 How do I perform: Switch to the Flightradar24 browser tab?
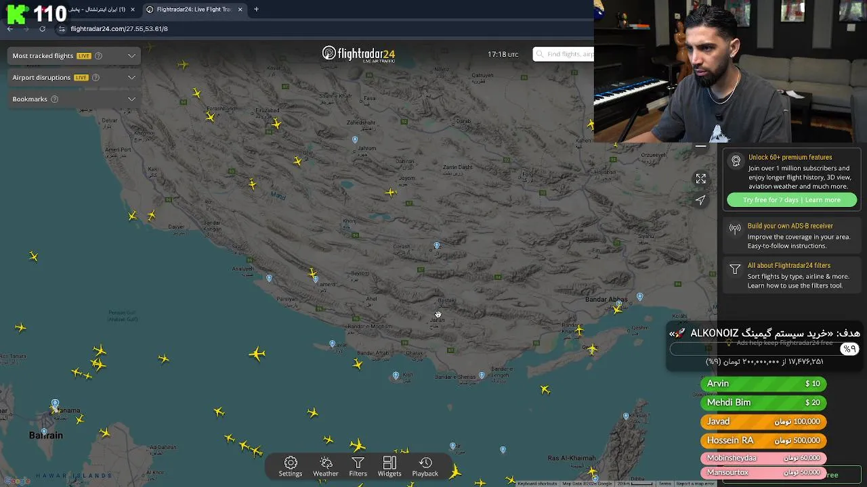click(194, 9)
